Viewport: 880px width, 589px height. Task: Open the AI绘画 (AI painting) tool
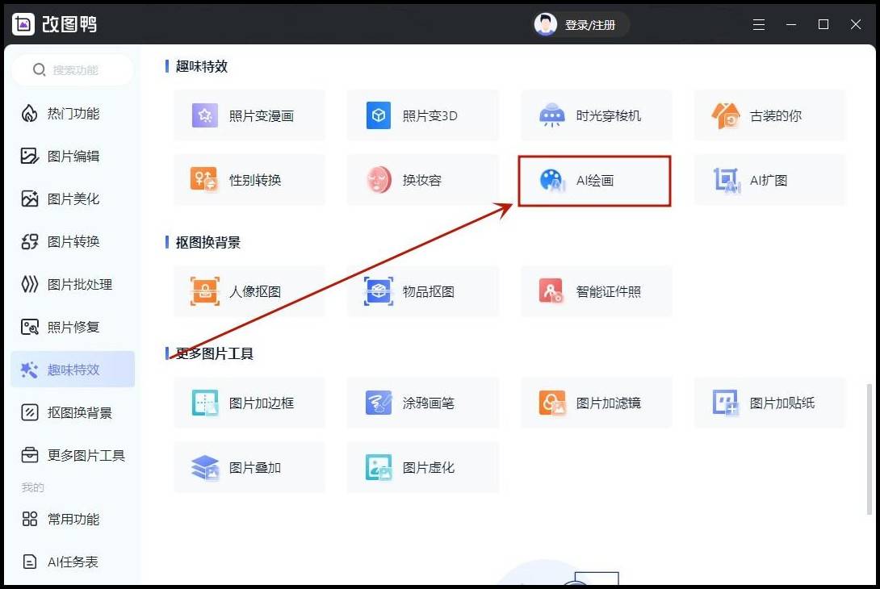(593, 181)
